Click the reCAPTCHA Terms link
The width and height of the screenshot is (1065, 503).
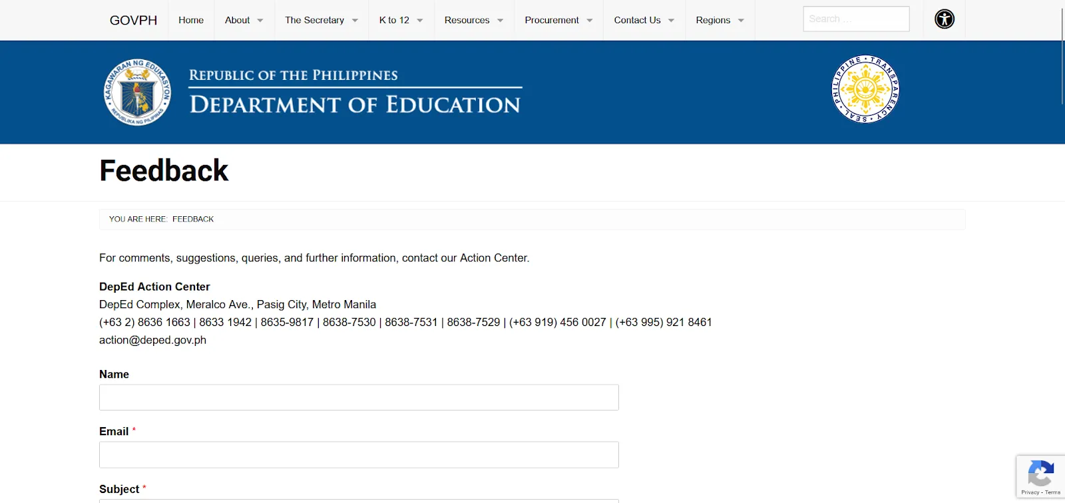tap(1053, 492)
